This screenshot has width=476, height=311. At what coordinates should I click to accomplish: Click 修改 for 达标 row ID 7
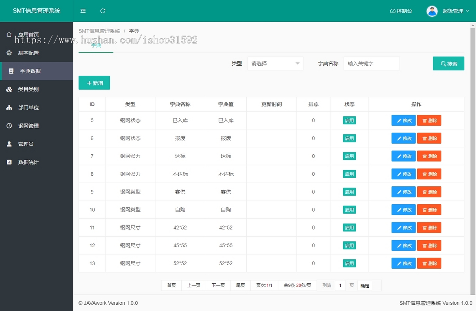click(x=403, y=156)
